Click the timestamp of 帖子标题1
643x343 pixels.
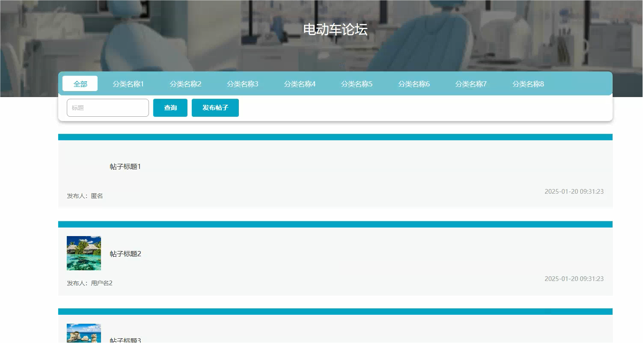[x=574, y=191]
